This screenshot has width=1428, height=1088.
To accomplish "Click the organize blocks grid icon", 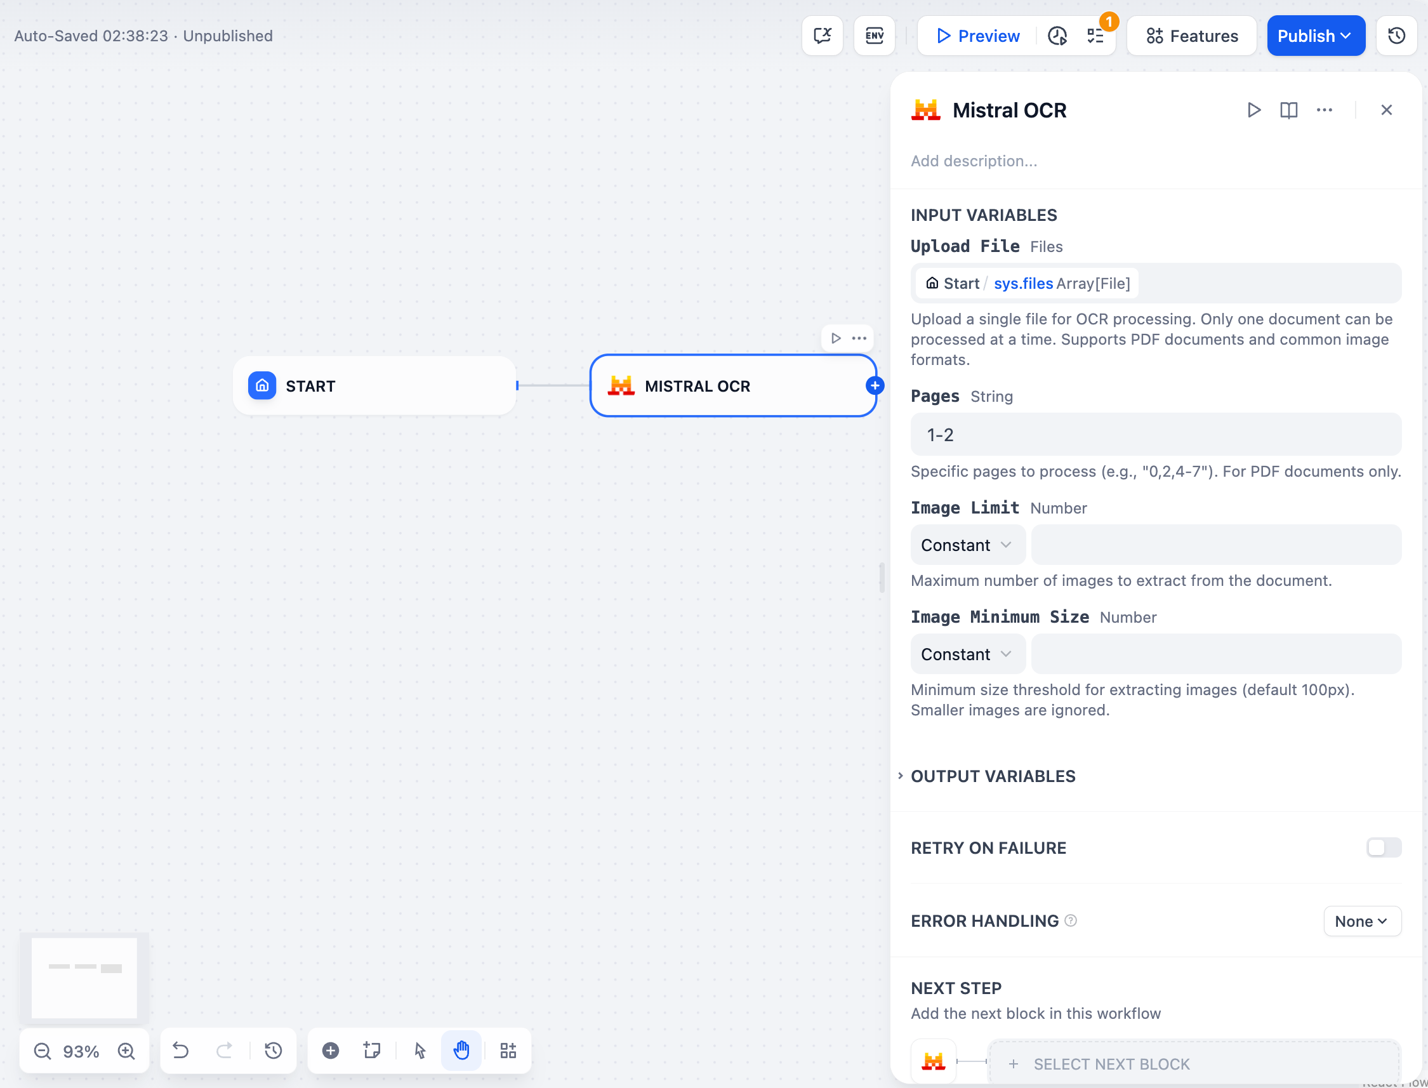I will tap(508, 1051).
